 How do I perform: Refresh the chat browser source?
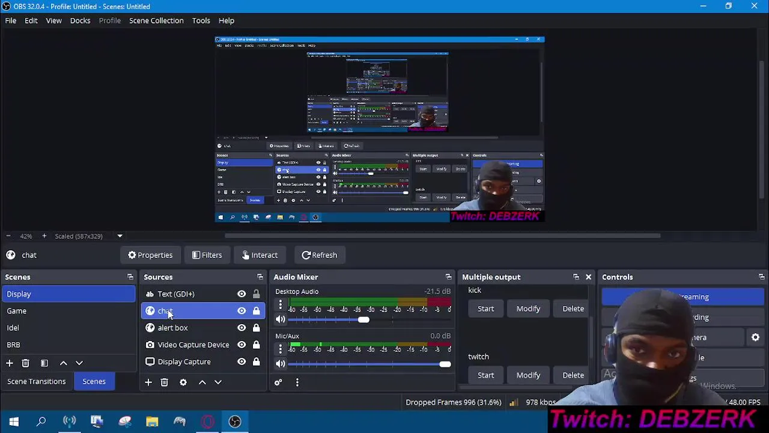click(x=320, y=255)
